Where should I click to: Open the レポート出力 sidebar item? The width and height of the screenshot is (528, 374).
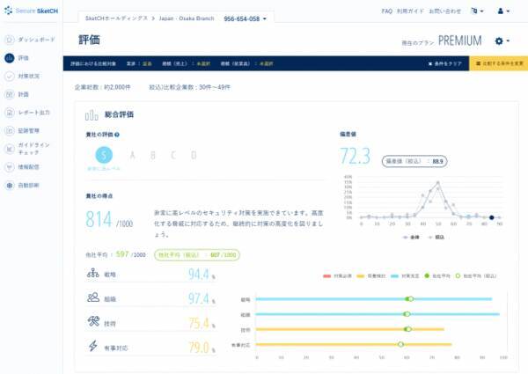tap(33, 112)
